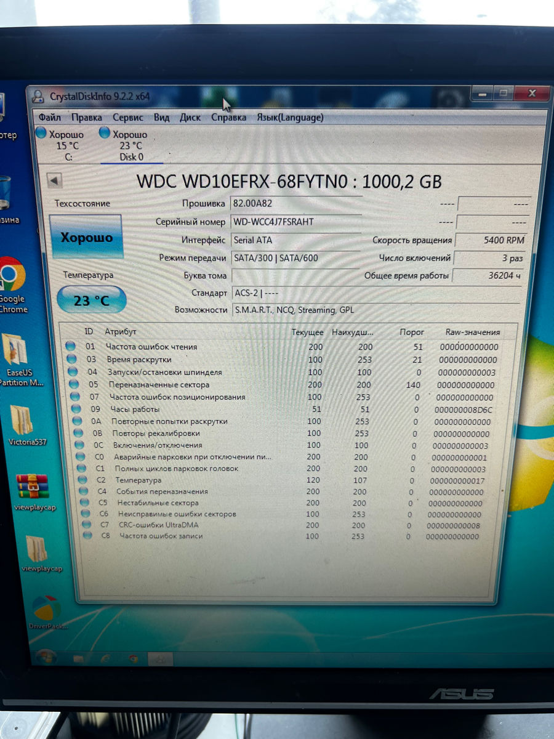Click the 23 °C temperature button
The height and width of the screenshot is (739, 554).
point(91,301)
